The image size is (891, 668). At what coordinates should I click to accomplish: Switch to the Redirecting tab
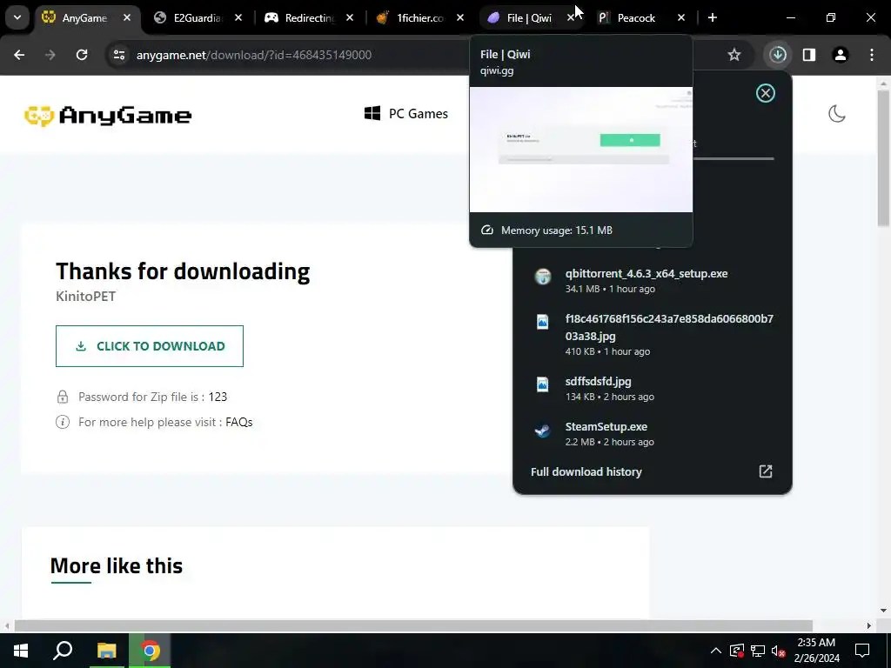tap(310, 17)
